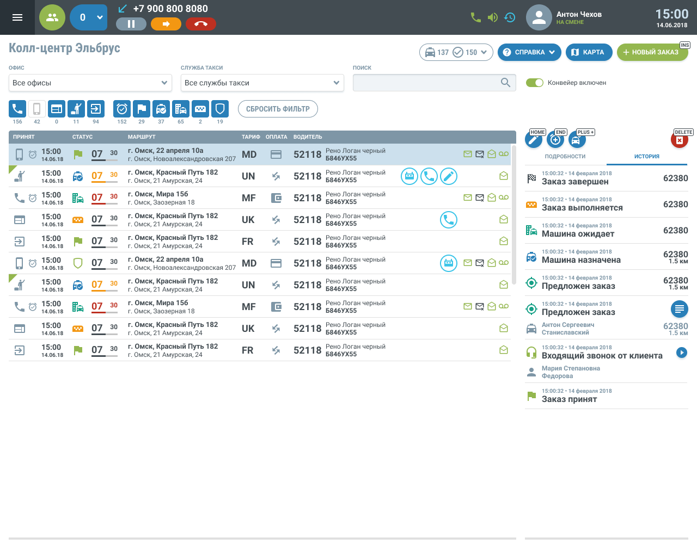Open the Все службы такси dropdown

[x=262, y=83]
